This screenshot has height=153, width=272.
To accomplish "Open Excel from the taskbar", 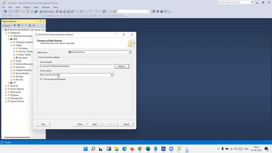I will click(x=148, y=149).
